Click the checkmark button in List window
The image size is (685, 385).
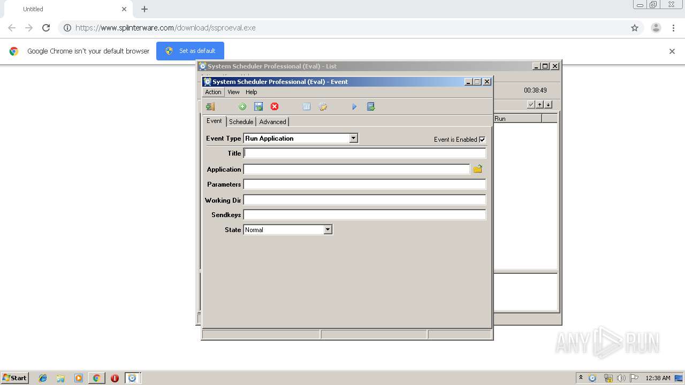pos(531,104)
